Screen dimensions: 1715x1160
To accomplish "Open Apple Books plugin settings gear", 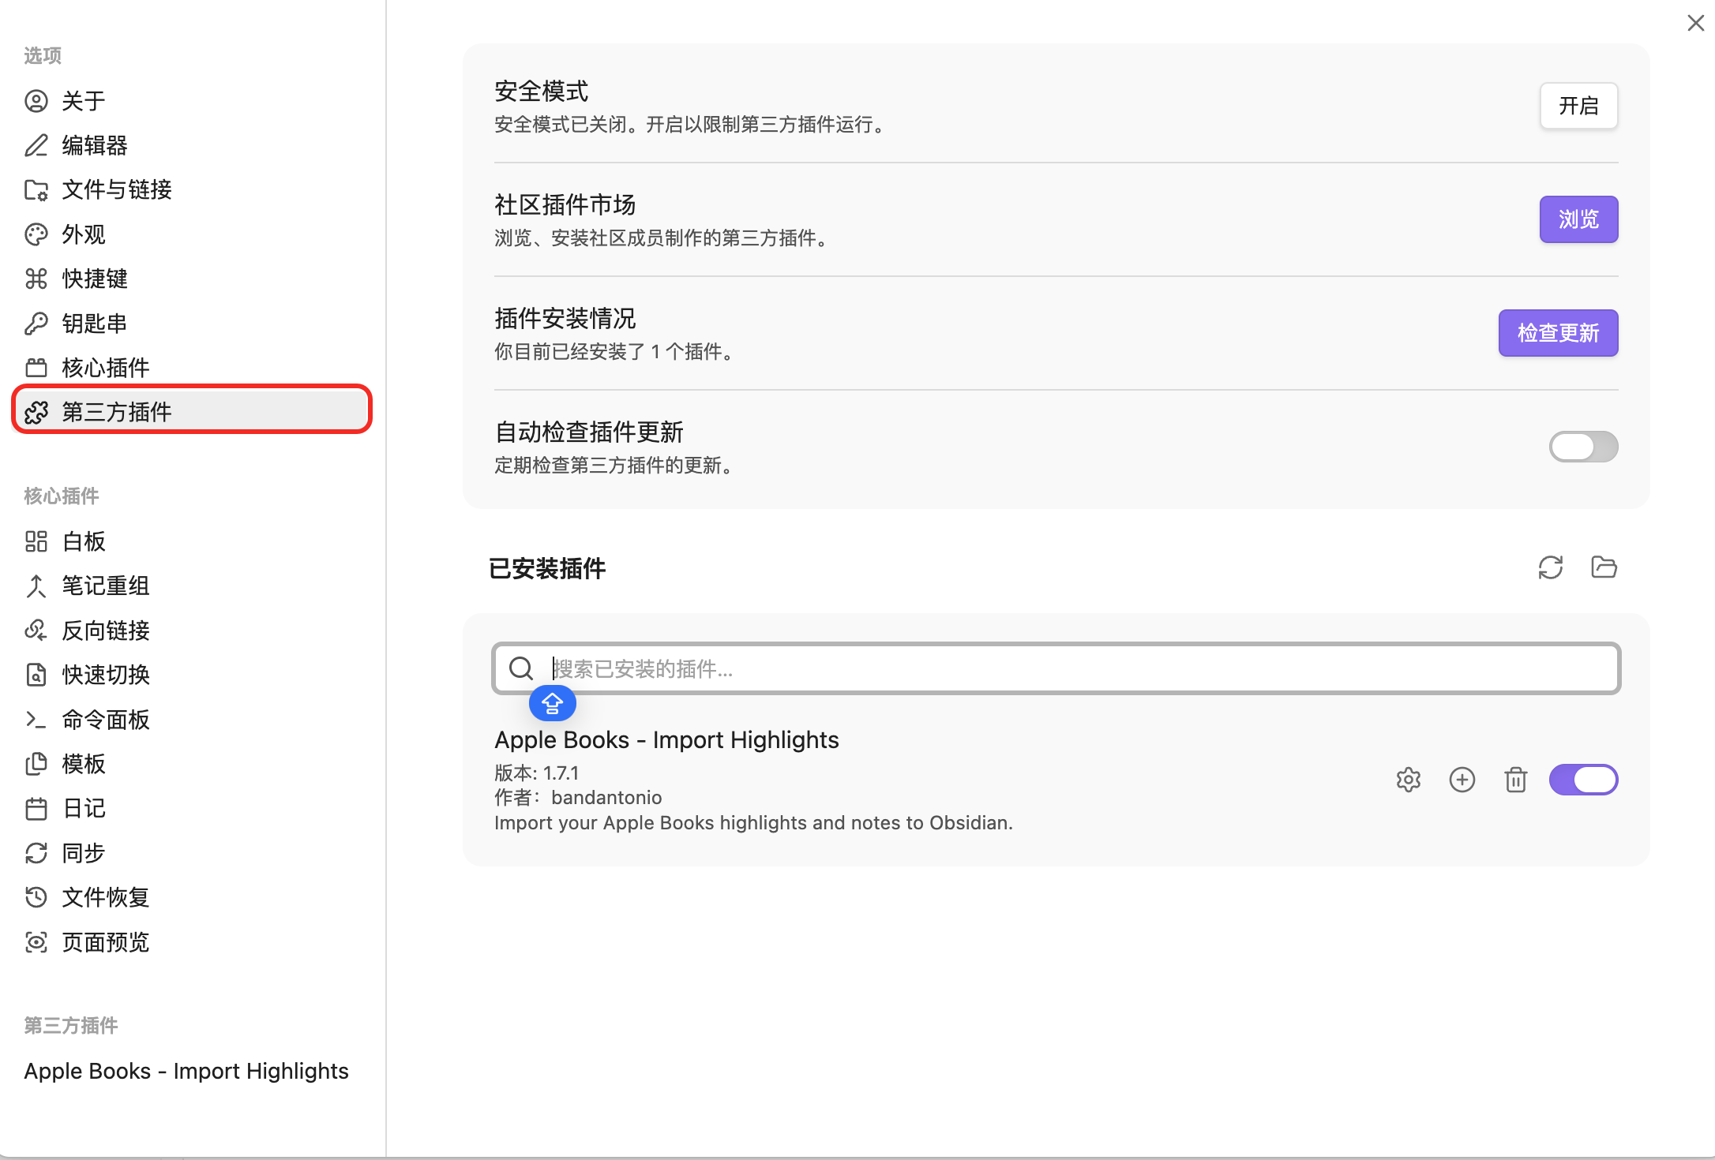I will [x=1409, y=780].
